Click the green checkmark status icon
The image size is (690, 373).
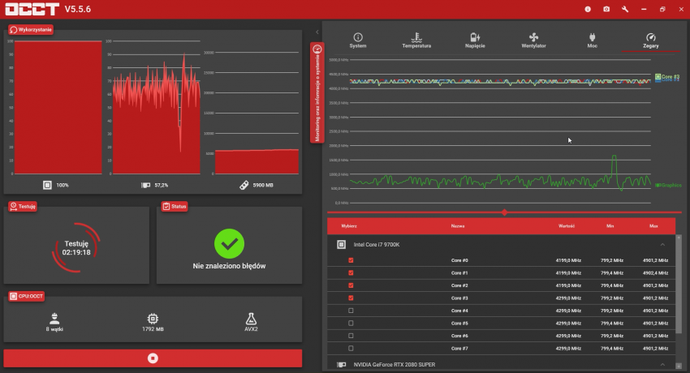229,243
